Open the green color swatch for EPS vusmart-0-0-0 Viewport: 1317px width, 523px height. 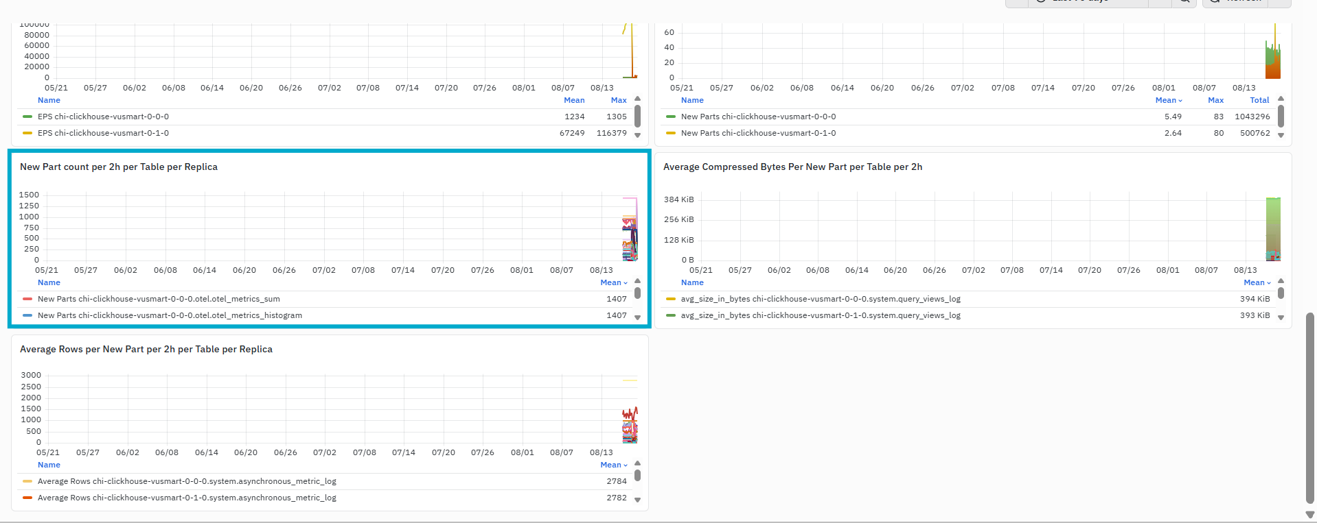(27, 117)
